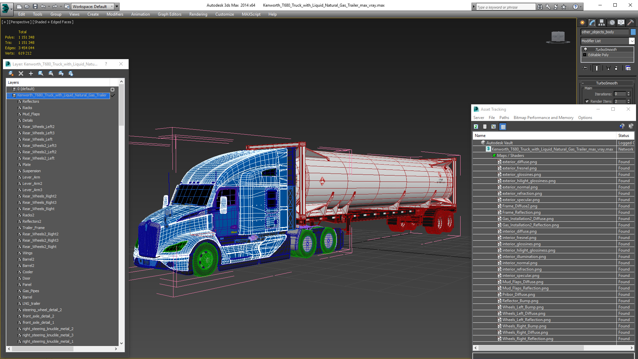Open Paths menu in Asset Tracking

[x=504, y=118]
